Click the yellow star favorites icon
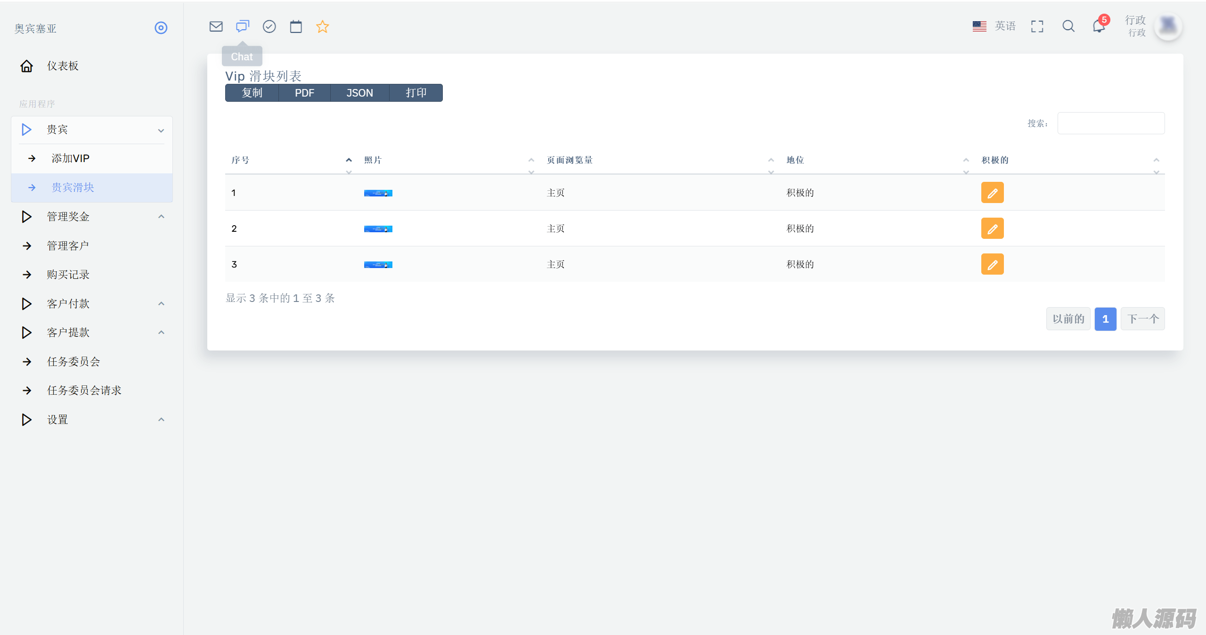The image size is (1206, 635). (x=322, y=27)
